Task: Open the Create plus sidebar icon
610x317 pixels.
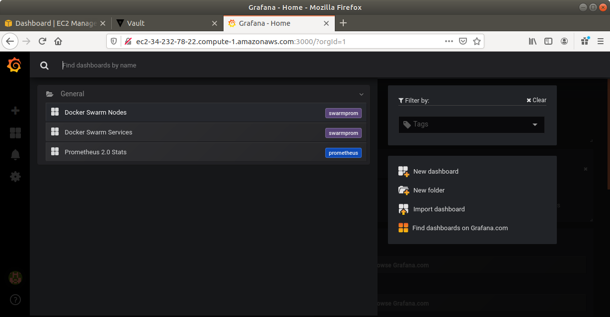Action: (15, 111)
